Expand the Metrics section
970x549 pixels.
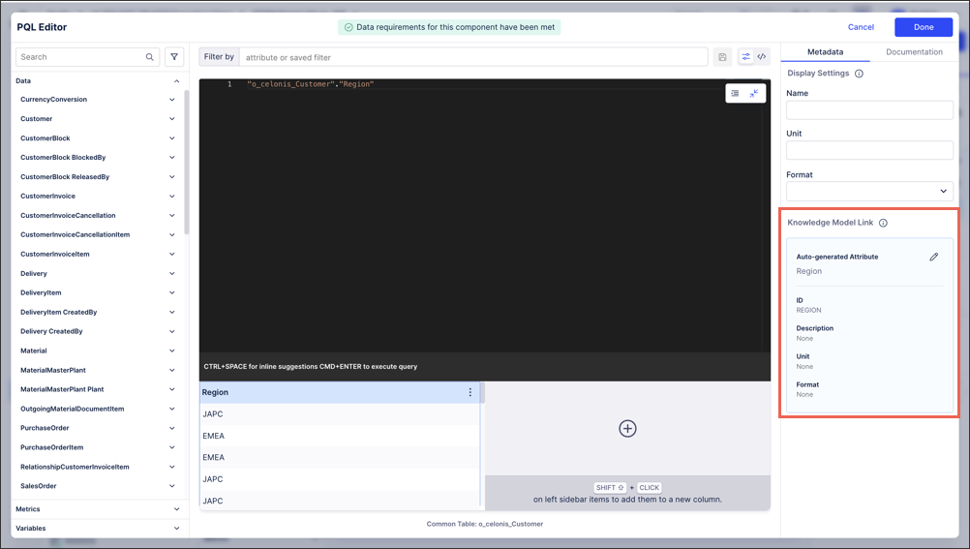coord(176,509)
